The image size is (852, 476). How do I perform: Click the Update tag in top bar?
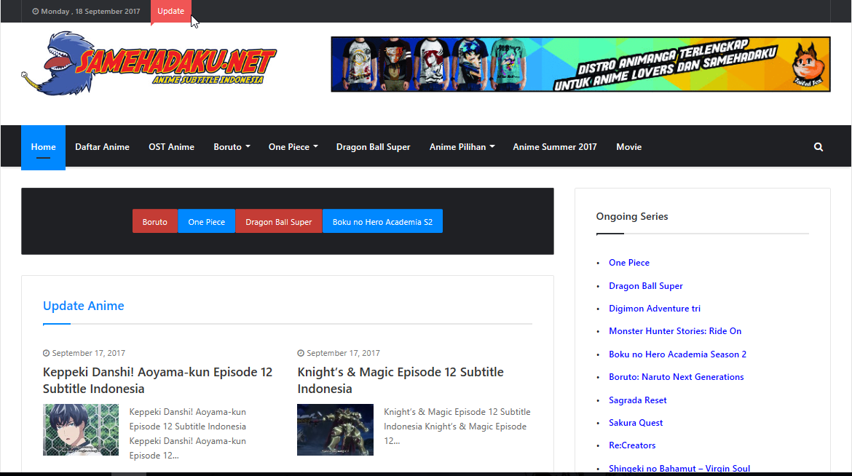tap(170, 12)
